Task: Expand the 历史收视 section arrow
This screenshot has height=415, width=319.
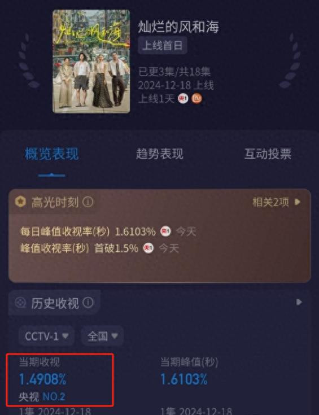Action: point(299,302)
